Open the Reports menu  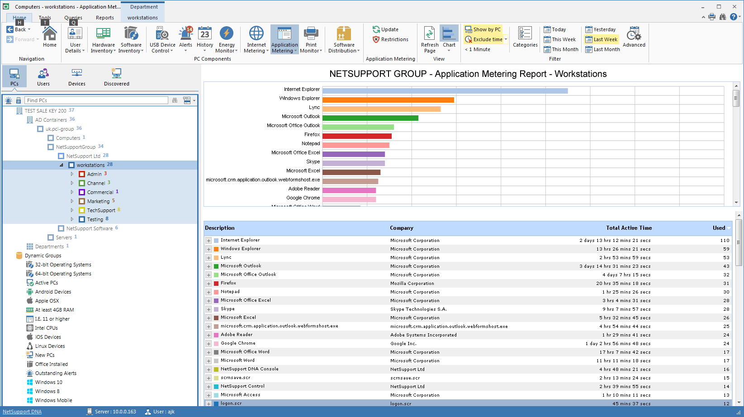105,17
